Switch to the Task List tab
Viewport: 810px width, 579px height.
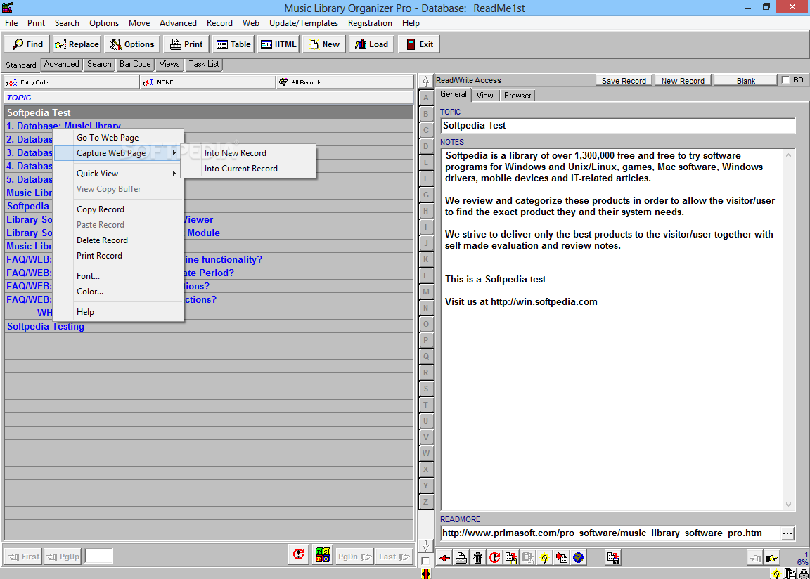(x=203, y=64)
